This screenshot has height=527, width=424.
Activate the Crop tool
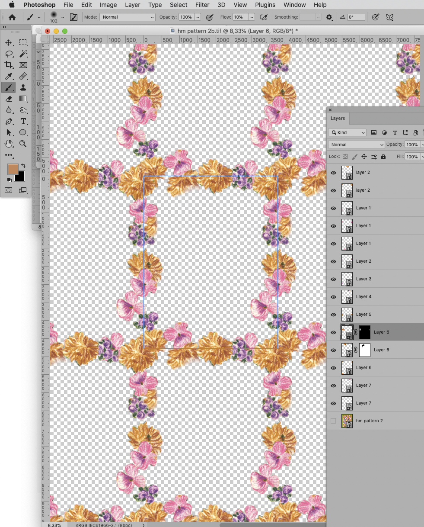tap(9, 65)
